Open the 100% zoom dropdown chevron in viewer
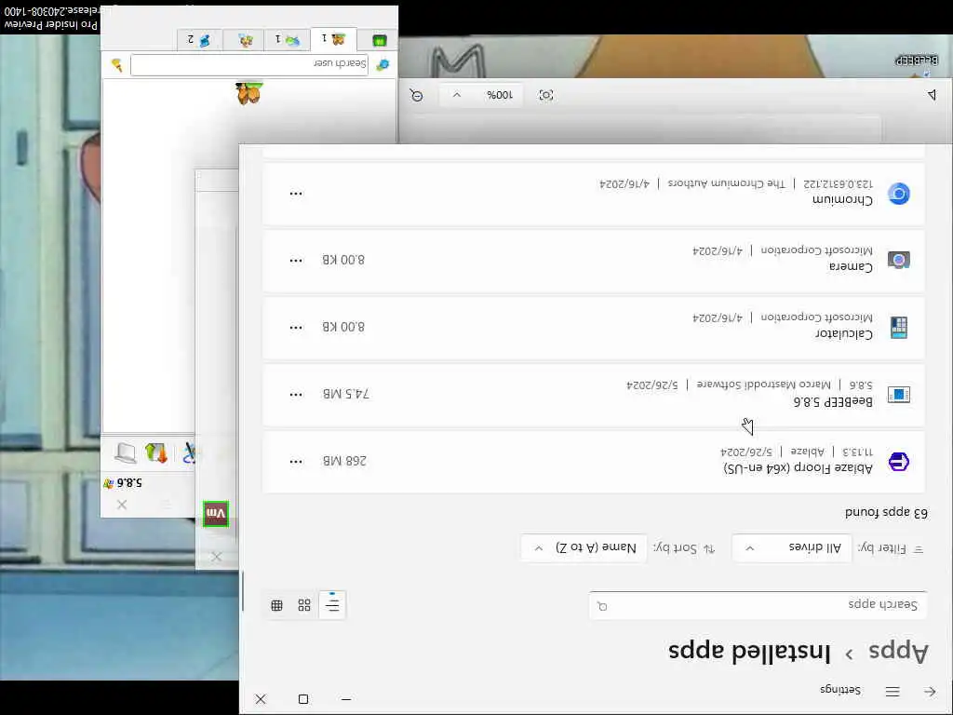The image size is (953, 715). pyautogui.click(x=457, y=95)
